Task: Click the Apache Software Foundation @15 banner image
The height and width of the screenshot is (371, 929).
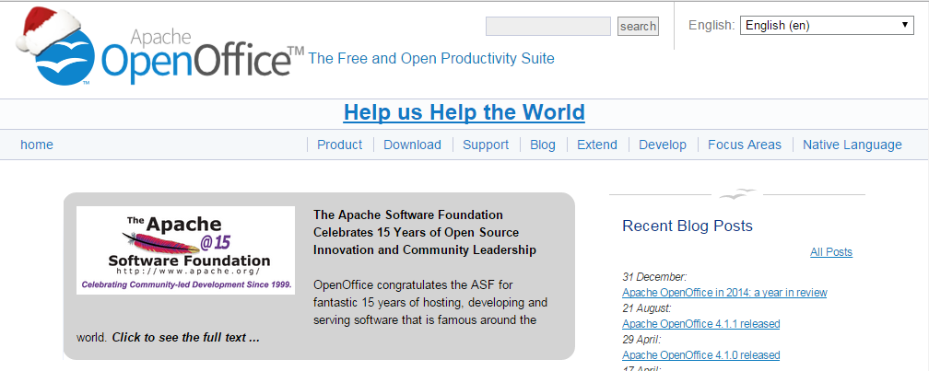Action: 185,250
